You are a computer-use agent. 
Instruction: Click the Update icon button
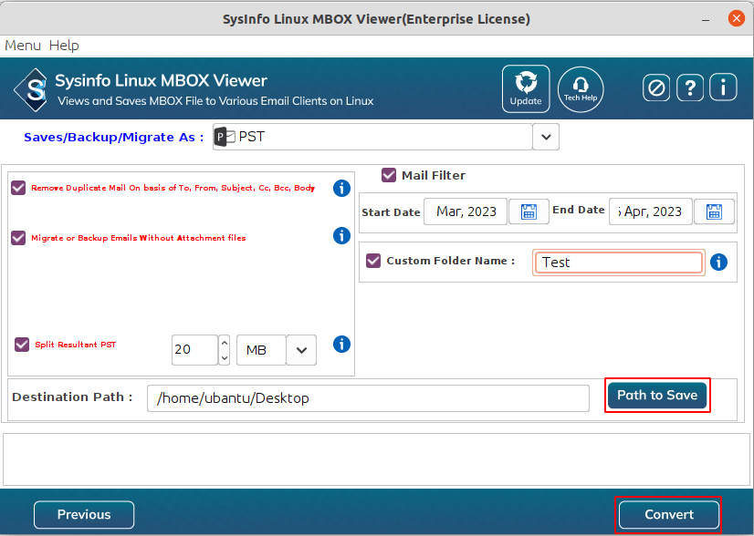526,88
